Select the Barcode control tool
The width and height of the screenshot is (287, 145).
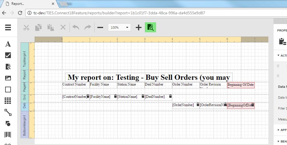(8, 135)
